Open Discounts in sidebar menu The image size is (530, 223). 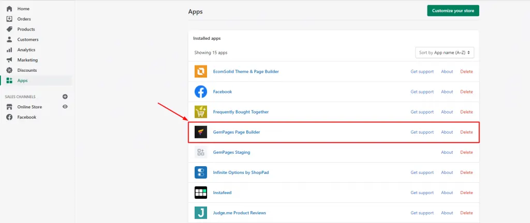point(27,70)
